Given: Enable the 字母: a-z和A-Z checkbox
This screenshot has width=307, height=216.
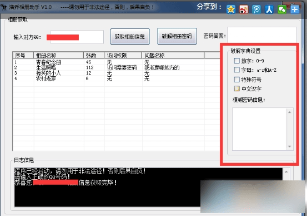Looking at the screenshot, I should coord(236,70).
